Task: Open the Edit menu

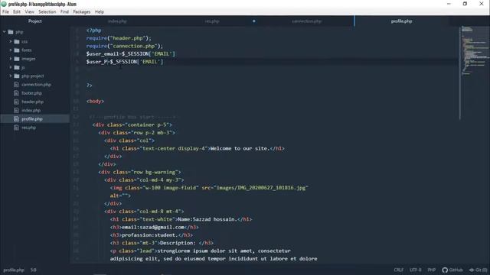Action: click(x=17, y=12)
